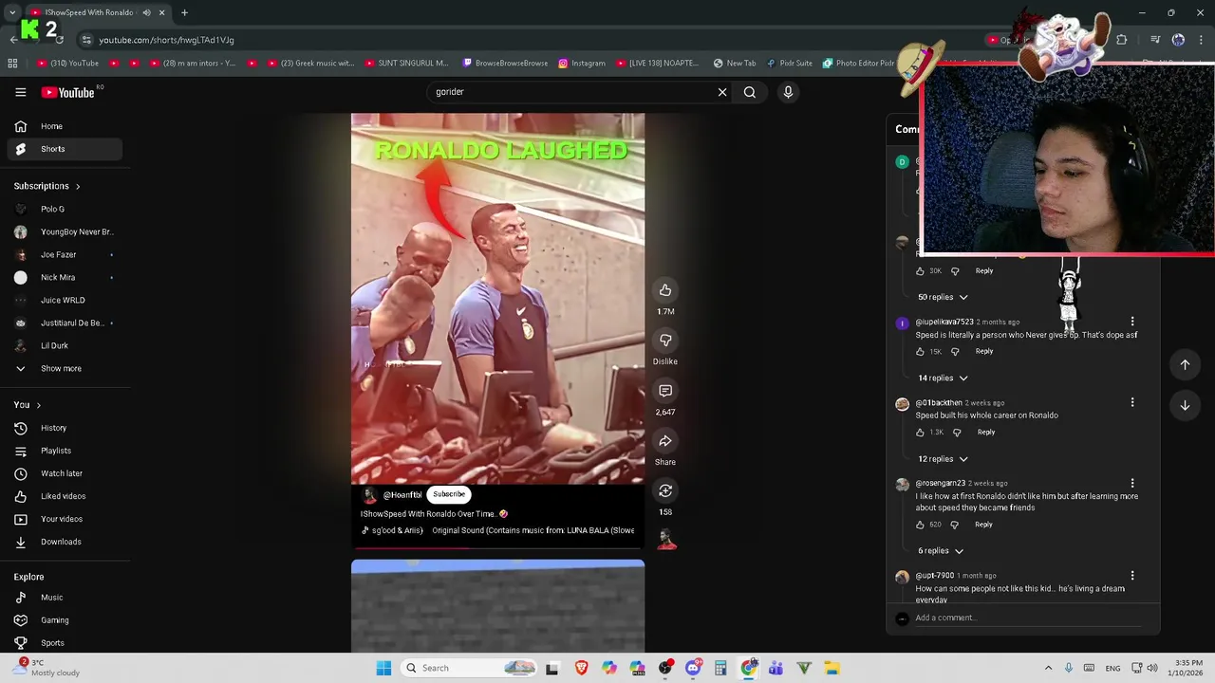The image size is (1215, 683).
Task: Select Shorts in the sidebar
Action: pyautogui.click(x=65, y=149)
